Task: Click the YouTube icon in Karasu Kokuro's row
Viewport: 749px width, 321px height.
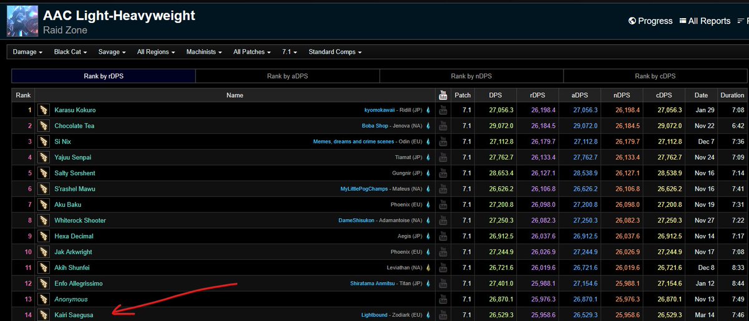Action: (443, 110)
